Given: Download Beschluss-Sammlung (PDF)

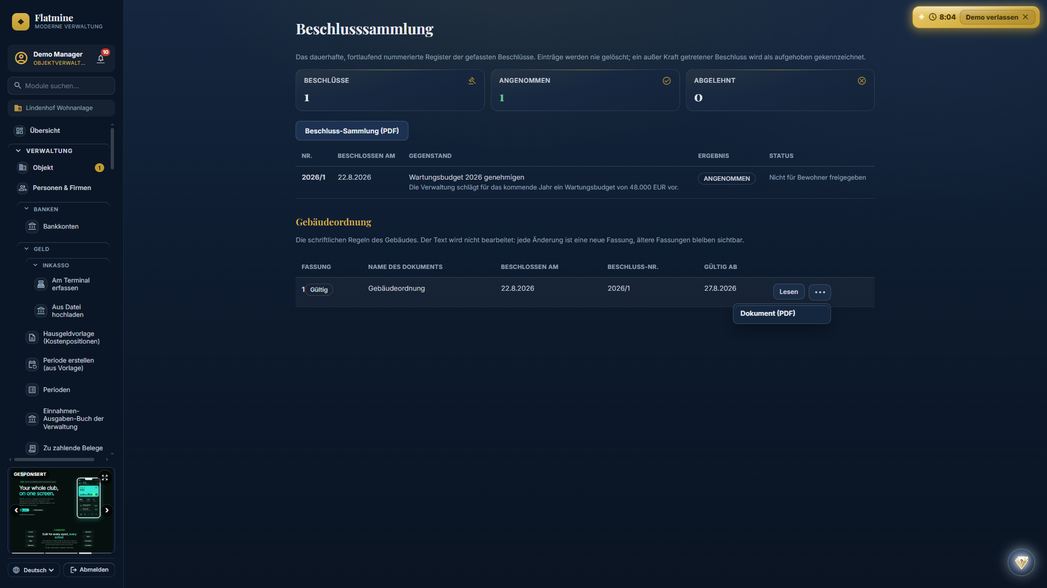Looking at the screenshot, I should pos(352,131).
